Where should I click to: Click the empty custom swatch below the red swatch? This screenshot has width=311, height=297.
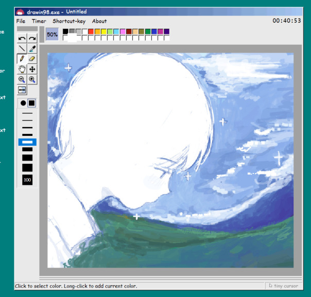click(x=91, y=38)
